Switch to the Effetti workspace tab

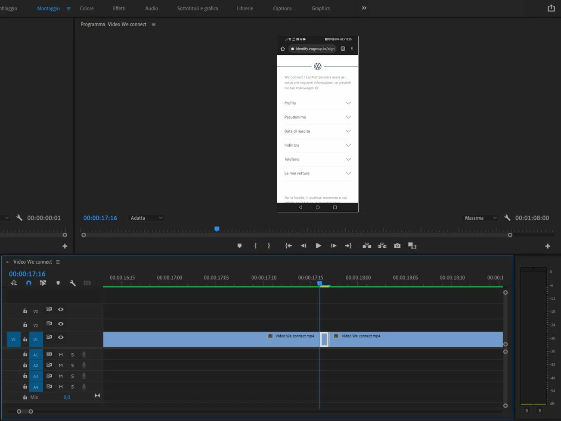pos(119,9)
